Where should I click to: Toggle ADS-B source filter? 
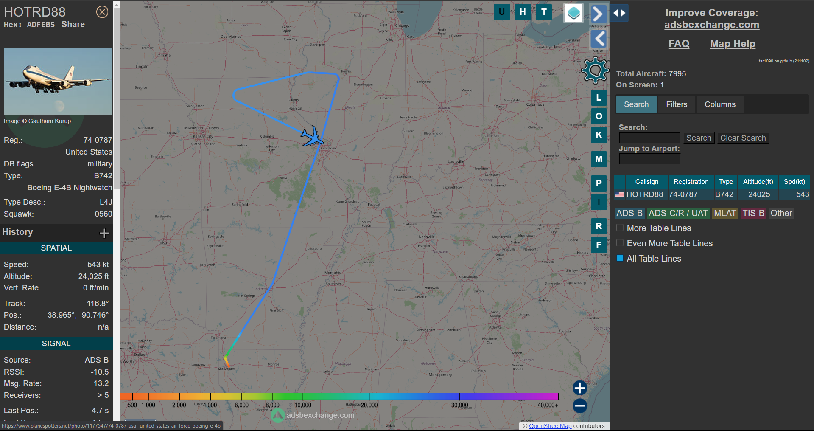click(x=629, y=213)
